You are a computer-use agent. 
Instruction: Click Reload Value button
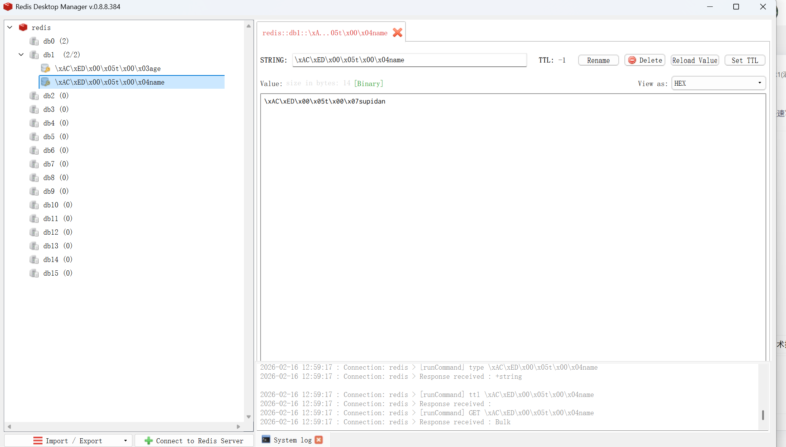click(x=695, y=60)
